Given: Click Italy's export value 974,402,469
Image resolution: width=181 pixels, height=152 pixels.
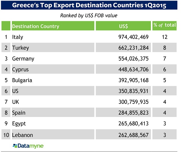Looking at the screenshot, I should coord(133,37).
